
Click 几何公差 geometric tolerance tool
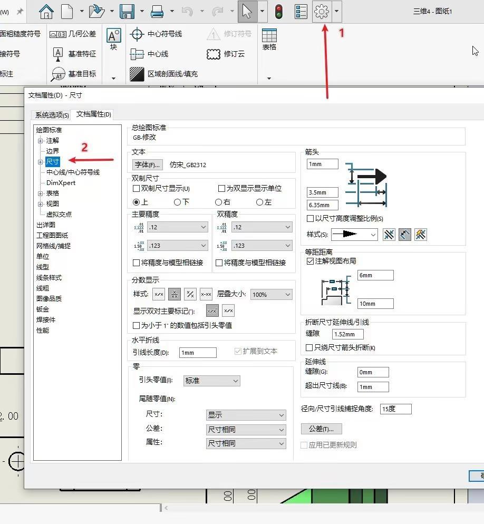point(73,34)
